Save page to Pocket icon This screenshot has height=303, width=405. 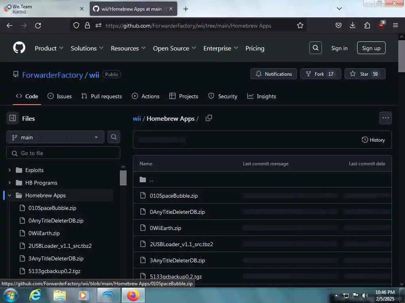339,25
